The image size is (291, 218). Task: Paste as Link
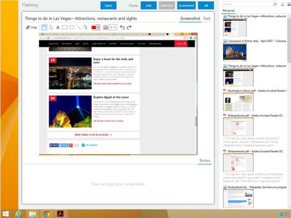click(x=149, y=5)
